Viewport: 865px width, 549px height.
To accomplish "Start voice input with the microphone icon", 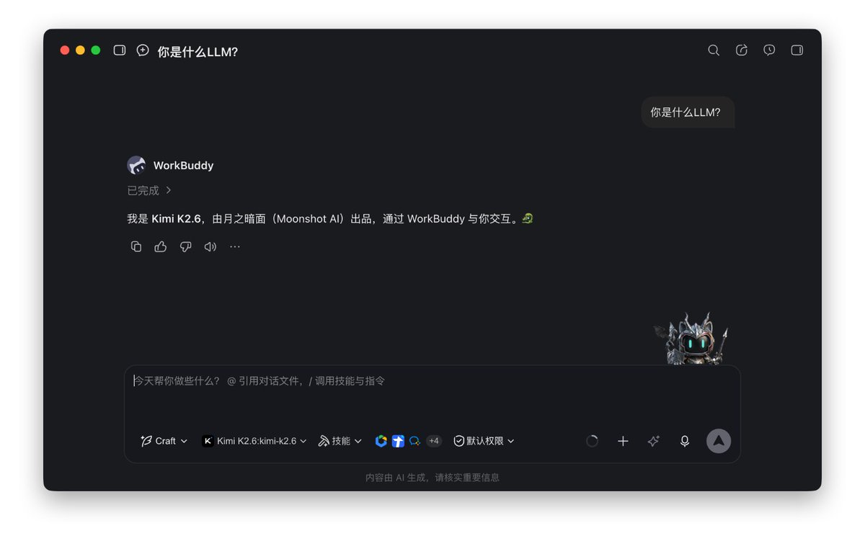I will (685, 441).
